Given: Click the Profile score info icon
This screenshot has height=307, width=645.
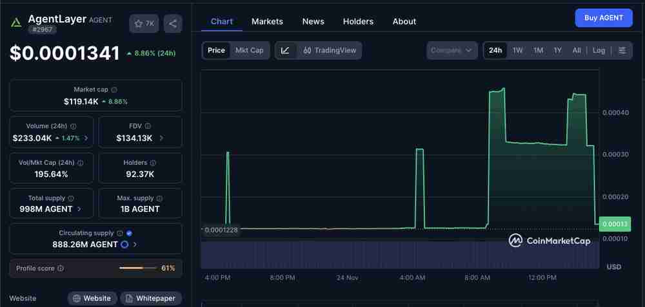Looking at the screenshot, I should pos(61,268).
